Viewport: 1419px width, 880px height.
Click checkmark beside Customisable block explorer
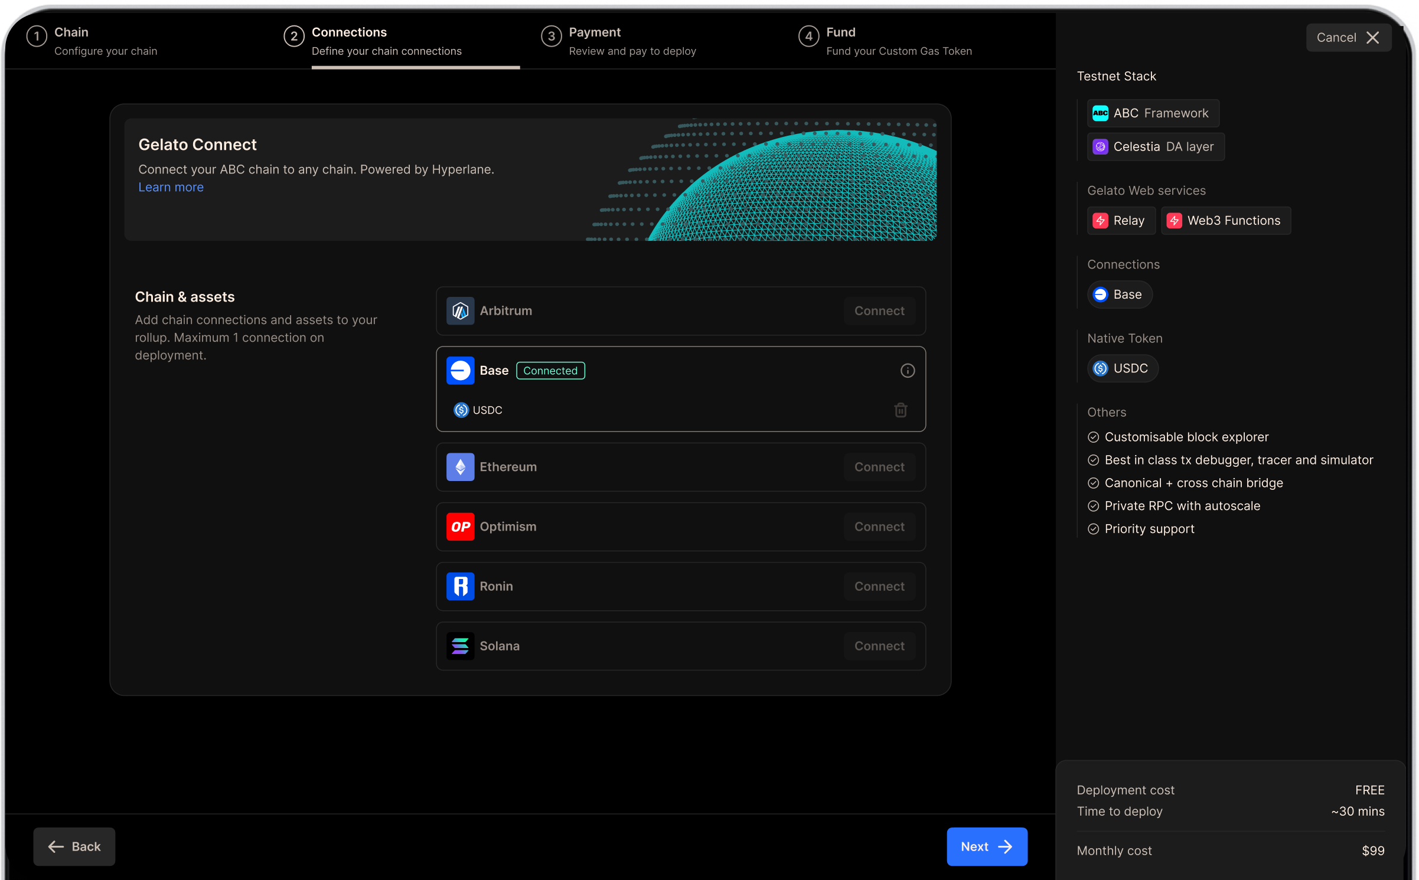pyautogui.click(x=1093, y=437)
